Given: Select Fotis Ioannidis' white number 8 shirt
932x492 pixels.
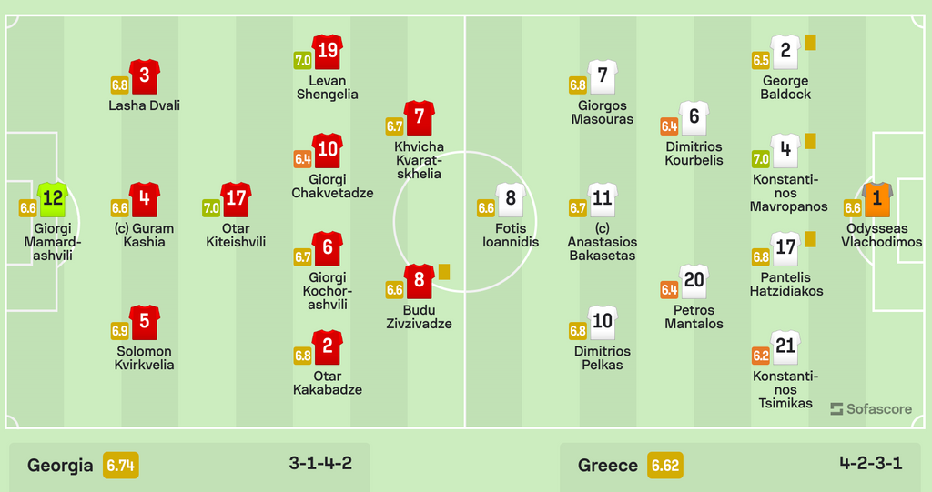Looking at the screenshot, I should (510, 199).
